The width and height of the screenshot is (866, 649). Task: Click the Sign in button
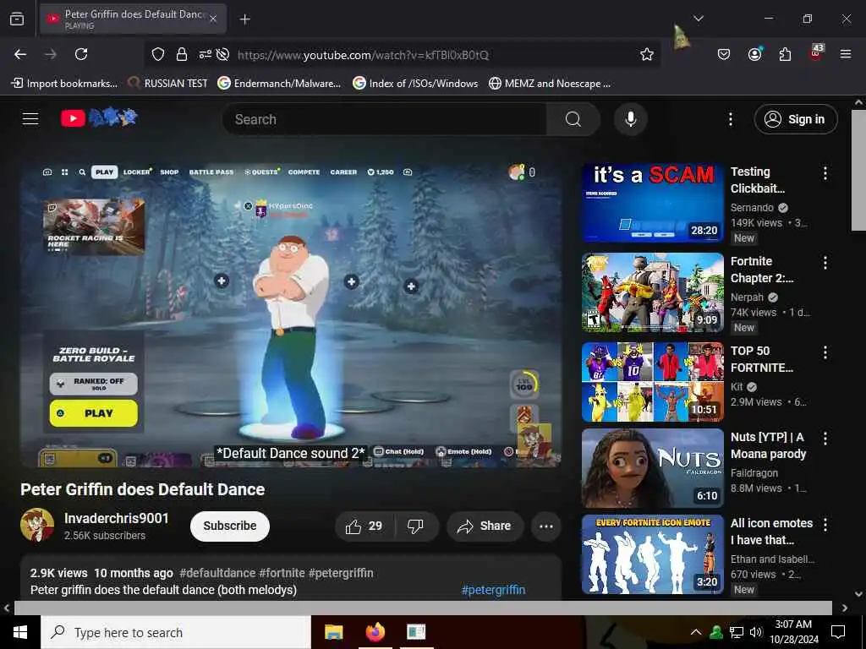pos(796,119)
